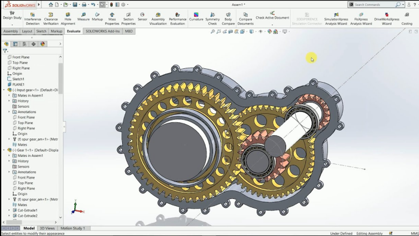
Task: Open the Help question mark icon
Action: click(x=414, y=5)
